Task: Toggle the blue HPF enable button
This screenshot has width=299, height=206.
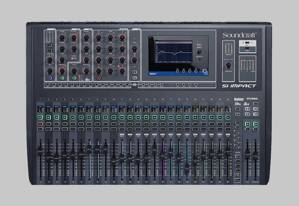Action: 50,78
